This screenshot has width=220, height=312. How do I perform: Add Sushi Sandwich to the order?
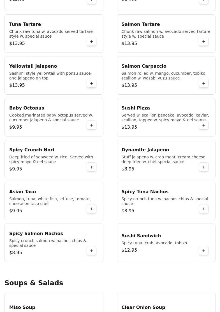[x=204, y=251]
